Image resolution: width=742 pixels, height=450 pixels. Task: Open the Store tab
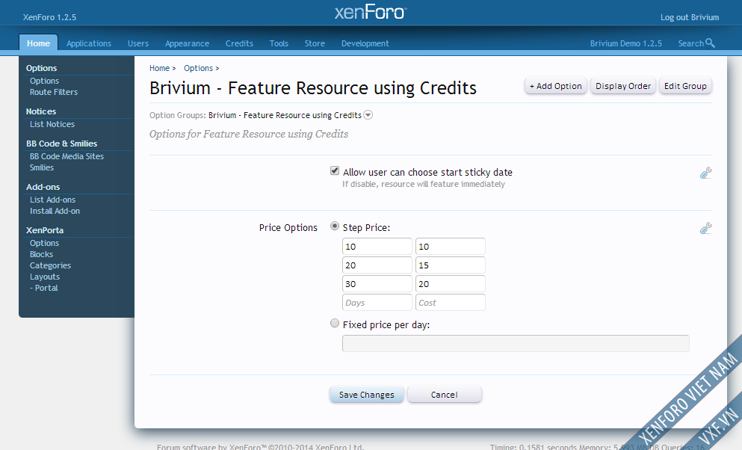(x=315, y=43)
